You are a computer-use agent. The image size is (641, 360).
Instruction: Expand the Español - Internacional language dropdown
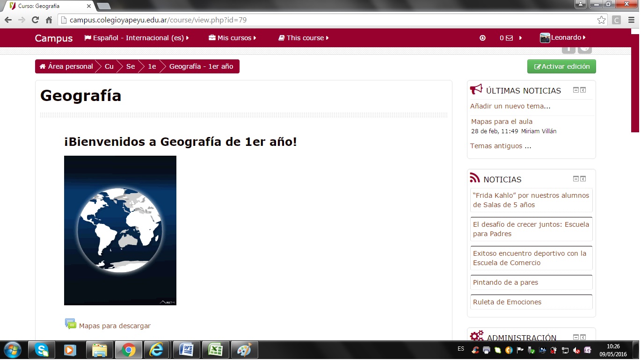point(136,38)
